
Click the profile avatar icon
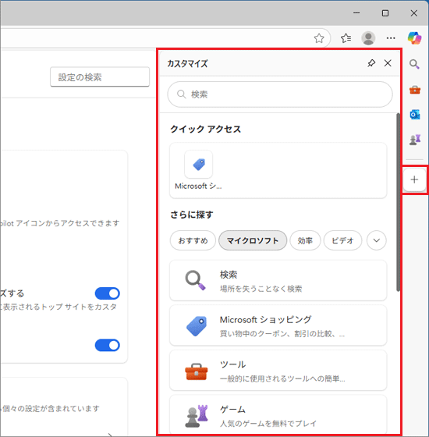click(x=368, y=38)
